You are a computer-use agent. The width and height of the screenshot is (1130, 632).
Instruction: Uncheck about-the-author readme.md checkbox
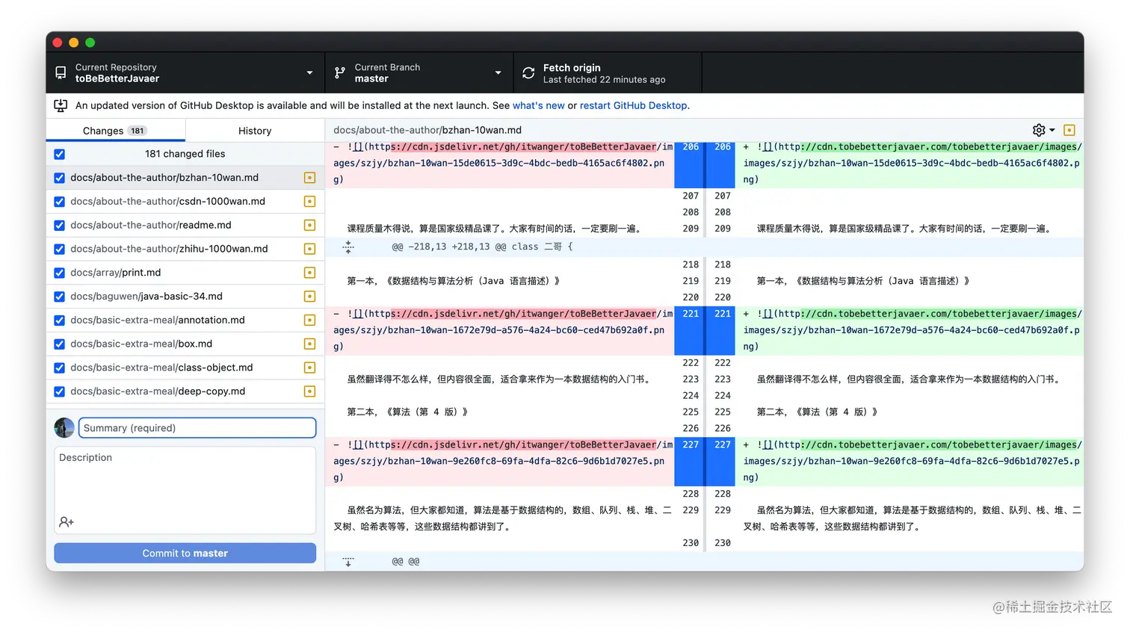pos(60,225)
